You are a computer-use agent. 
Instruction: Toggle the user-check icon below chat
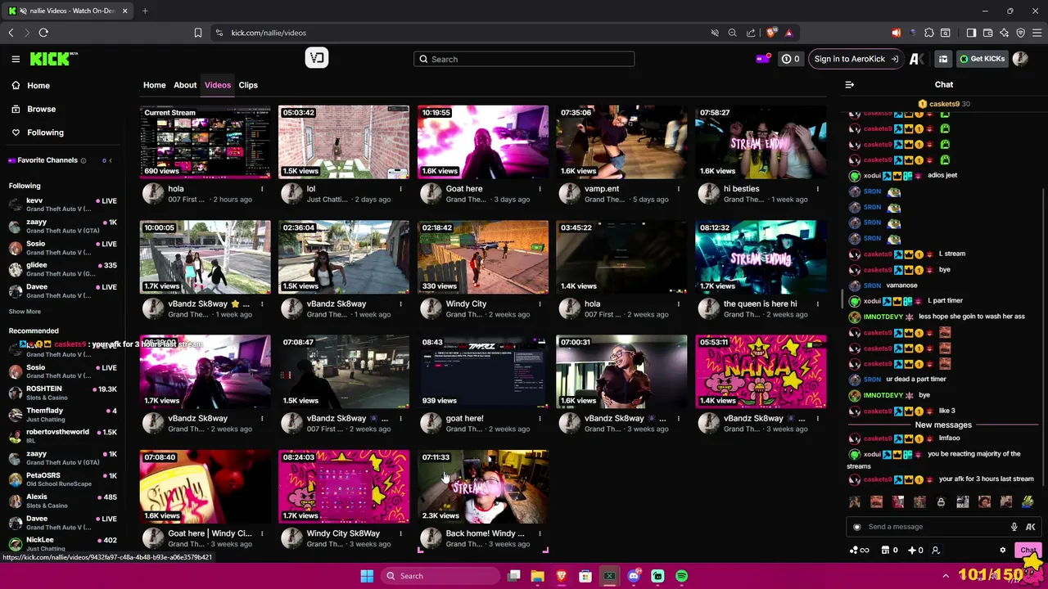[936, 551]
